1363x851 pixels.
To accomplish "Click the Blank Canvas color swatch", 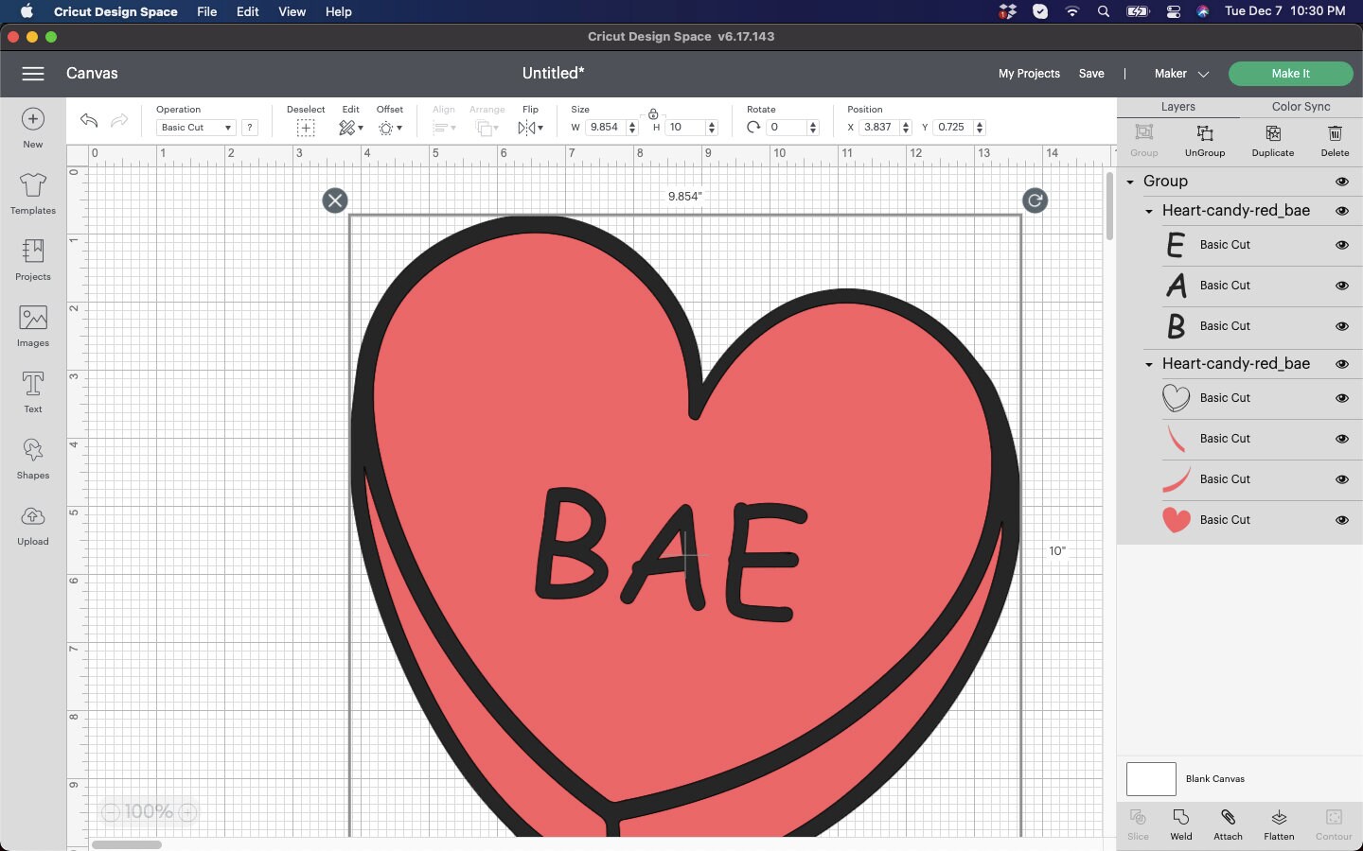I will (x=1150, y=779).
